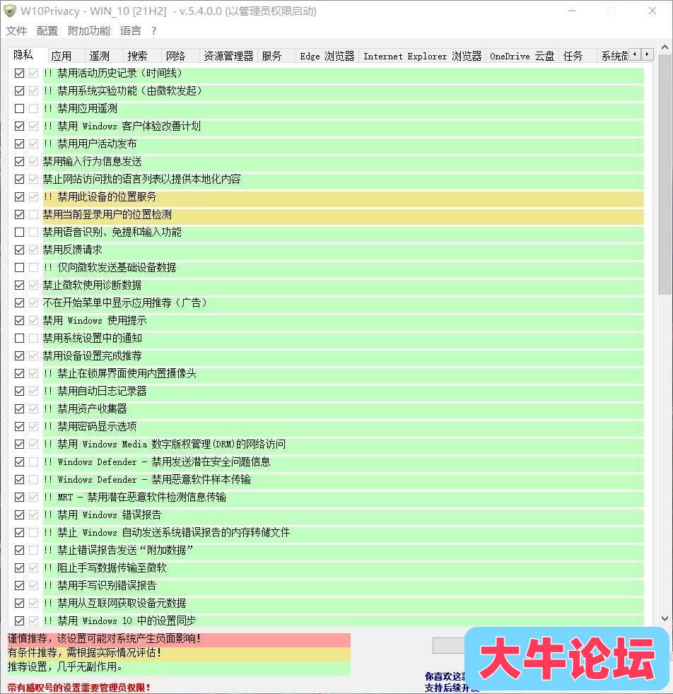Uncheck 禁用资产收集器
Screen dimensions: 673x694
click(x=20, y=409)
